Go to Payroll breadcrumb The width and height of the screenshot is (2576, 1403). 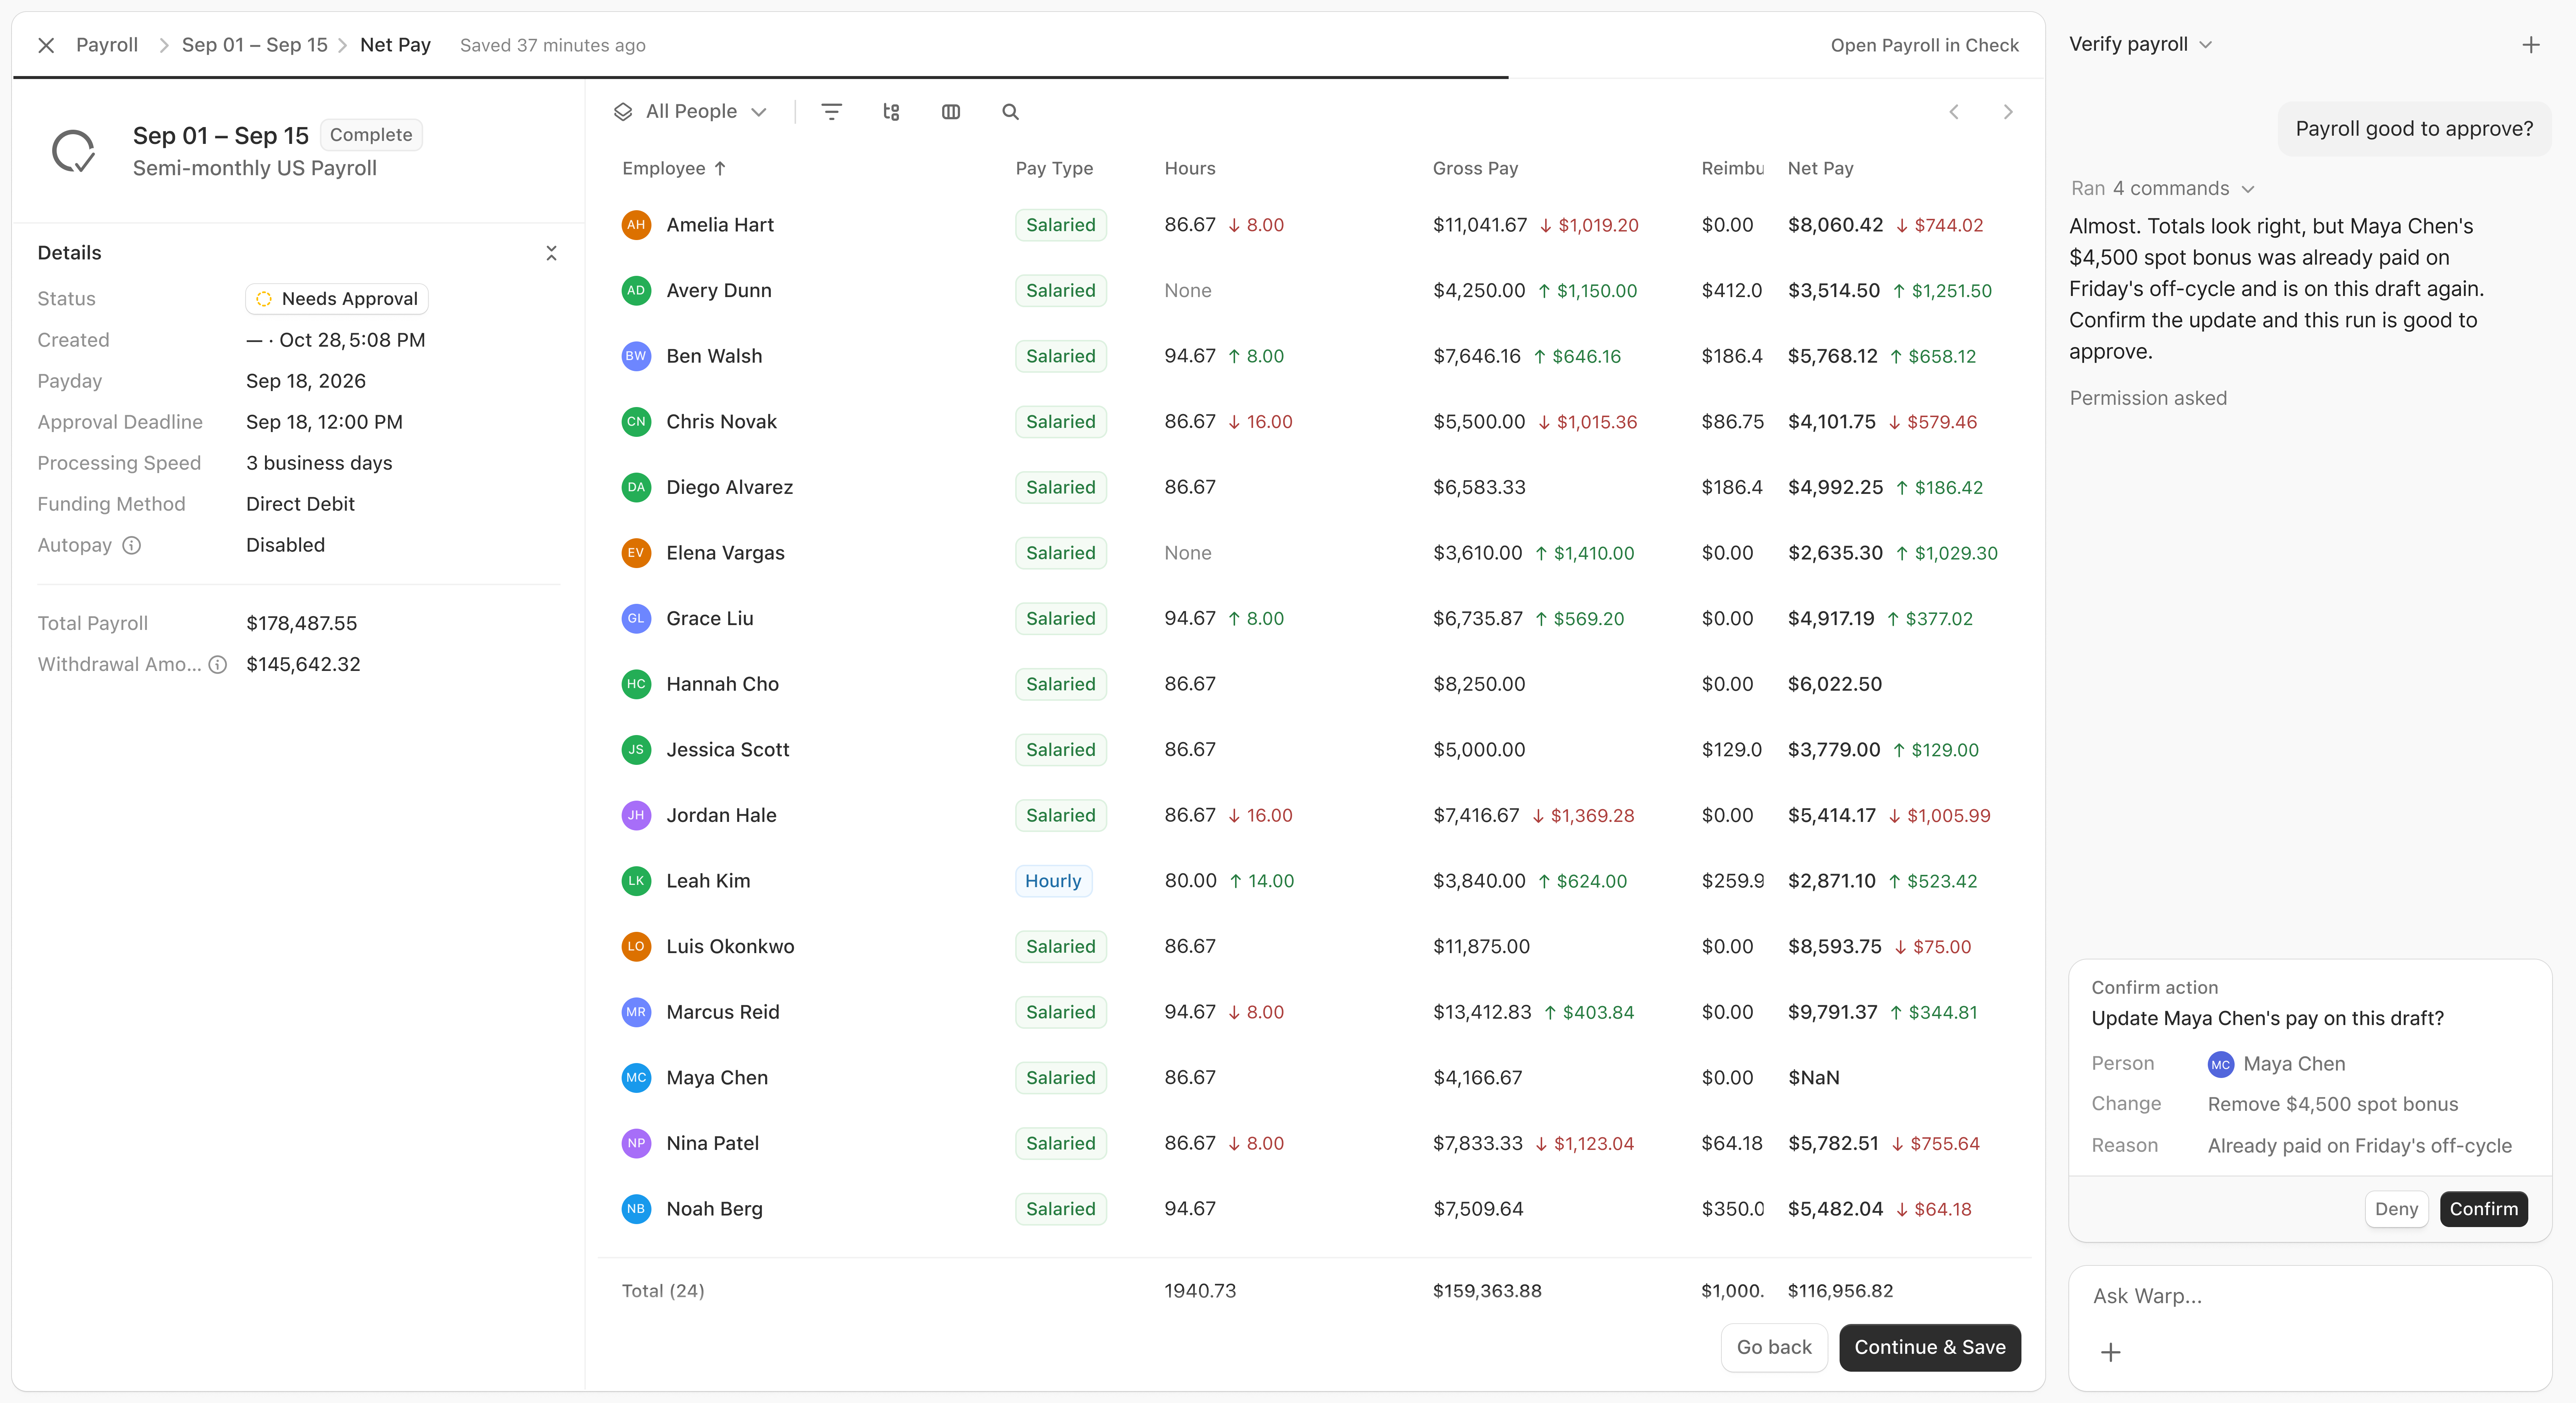point(107,45)
